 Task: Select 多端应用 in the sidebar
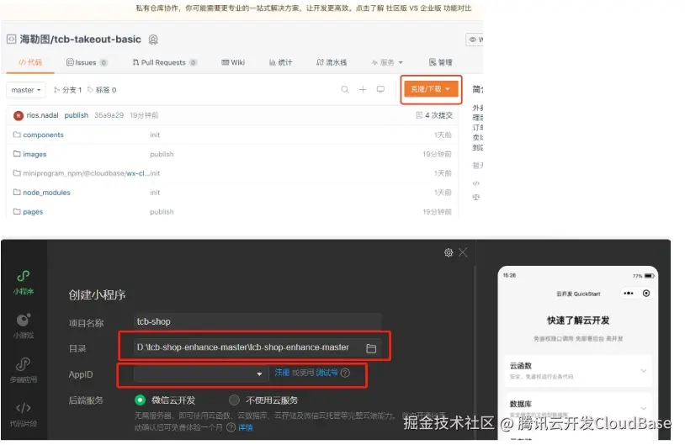click(x=24, y=370)
